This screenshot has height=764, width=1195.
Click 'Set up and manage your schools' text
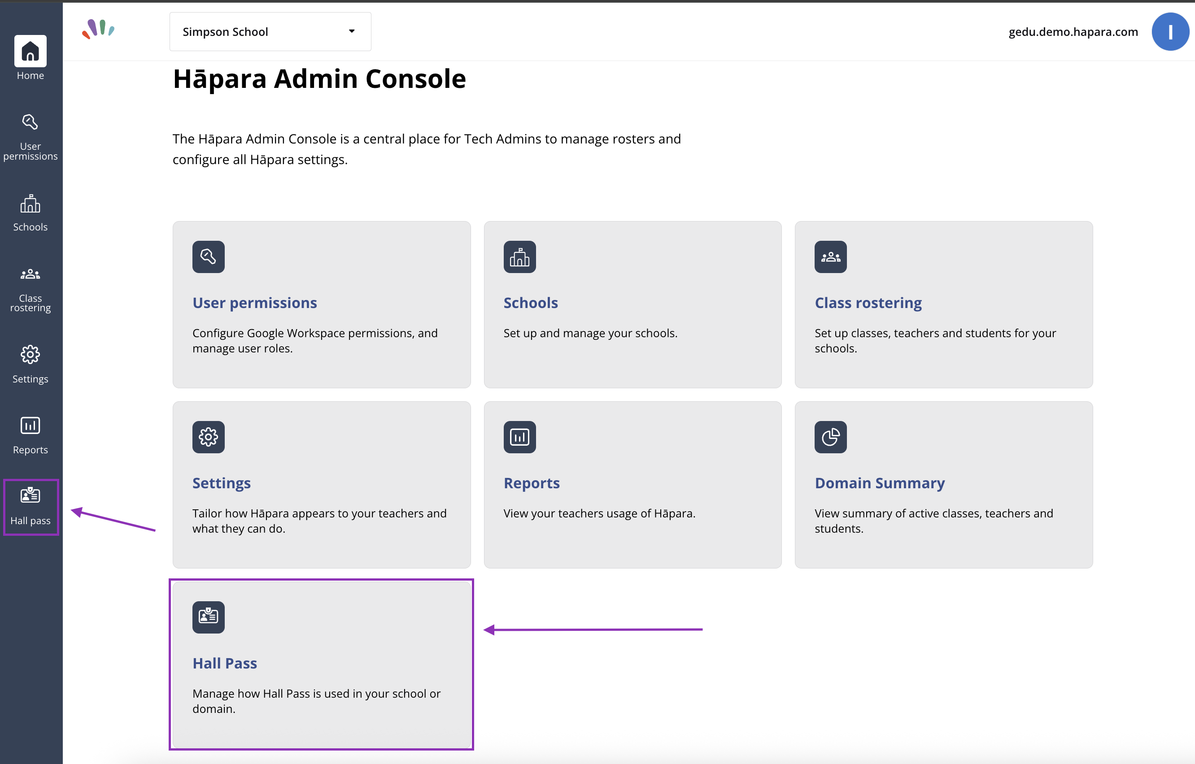click(x=590, y=333)
